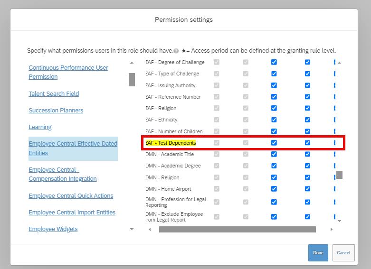Uncheck third checkbox for ZAF - Test Dependents
This screenshot has height=269, width=371.
(274, 143)
